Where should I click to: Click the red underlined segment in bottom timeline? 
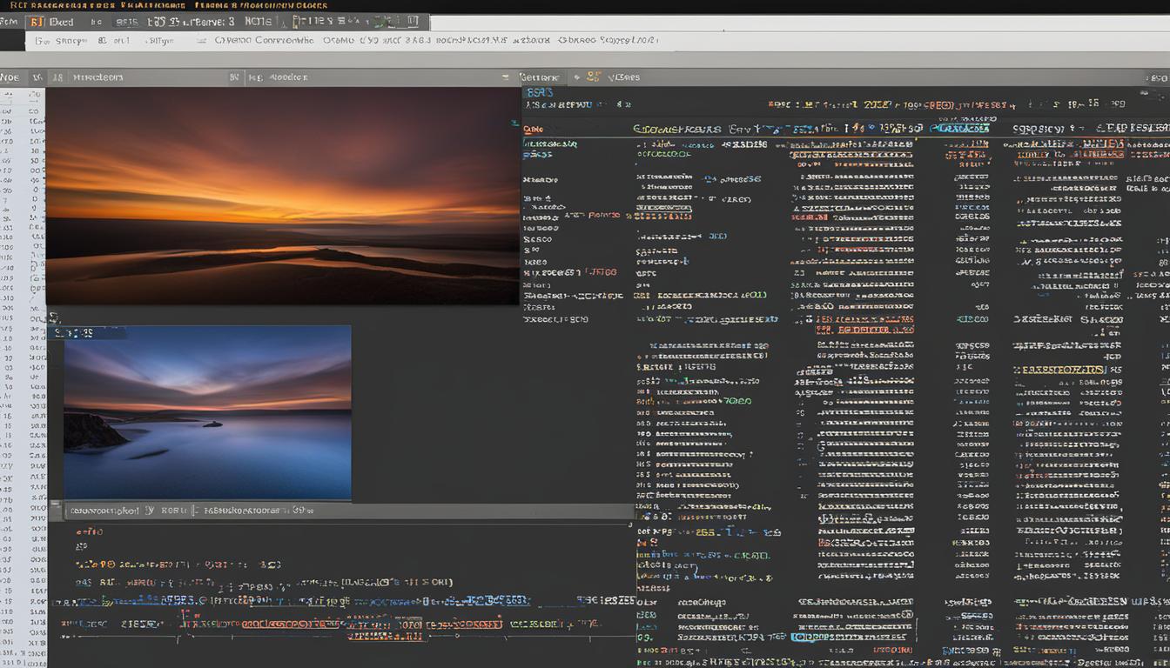[383, 636]
